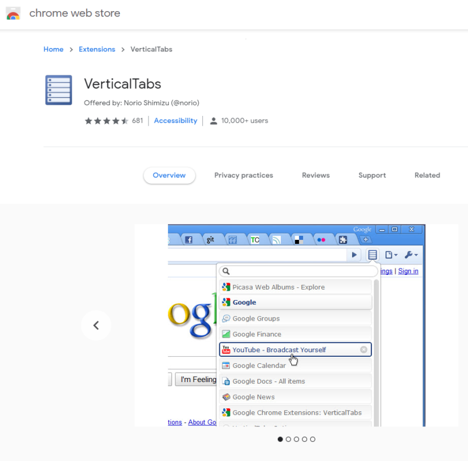Follow the Home breadcrumb link
This screenshot has width=468, height=461.
[x=53, y=50]
